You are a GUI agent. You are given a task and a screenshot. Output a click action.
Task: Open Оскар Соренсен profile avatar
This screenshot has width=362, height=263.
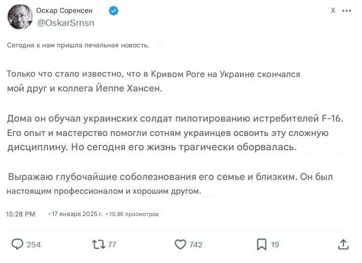click(20, 17)
